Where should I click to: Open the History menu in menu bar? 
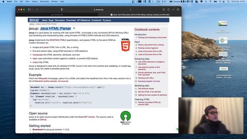(x=35, y=2)
